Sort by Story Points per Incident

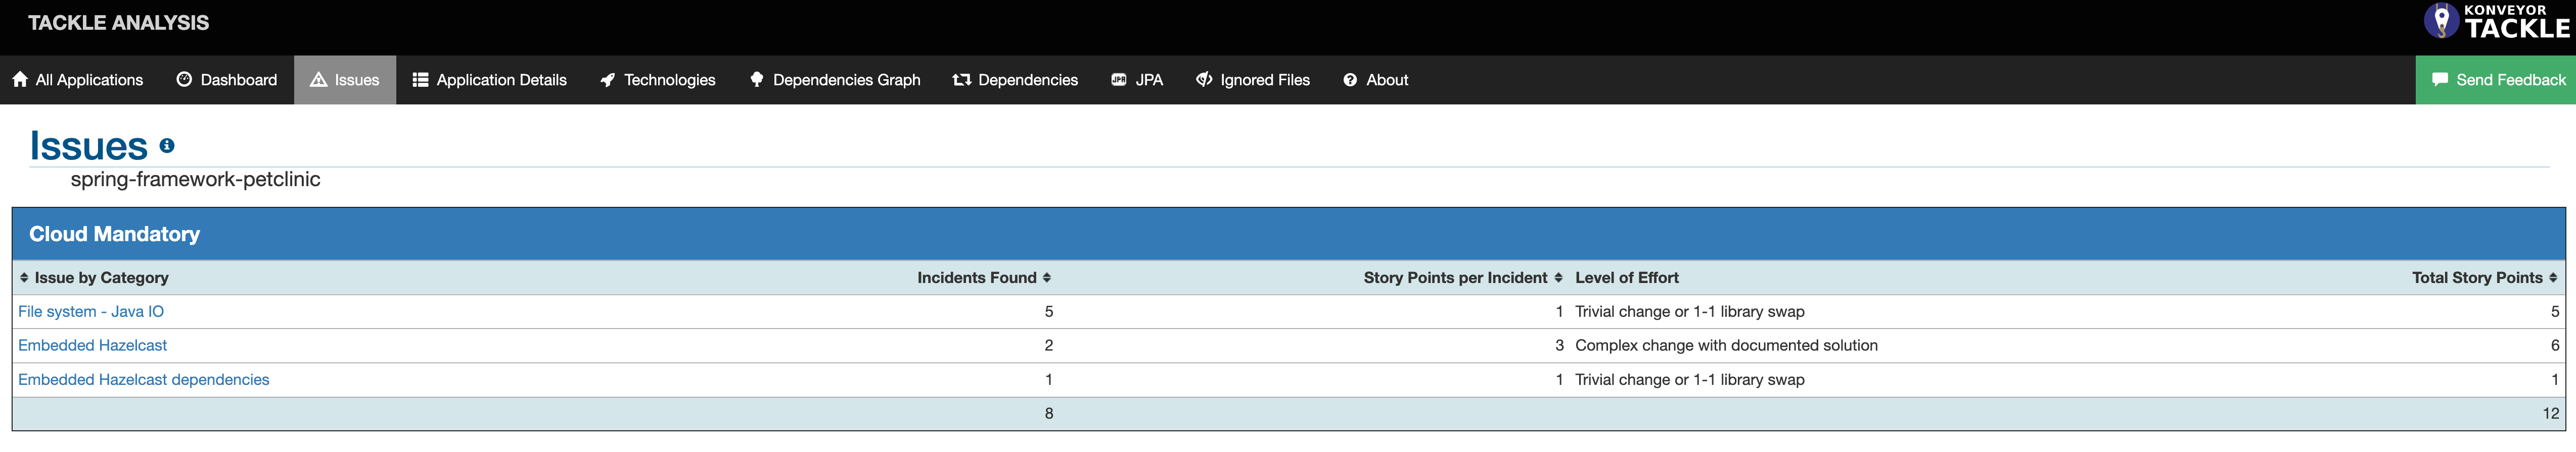(x=1557, y=277)
